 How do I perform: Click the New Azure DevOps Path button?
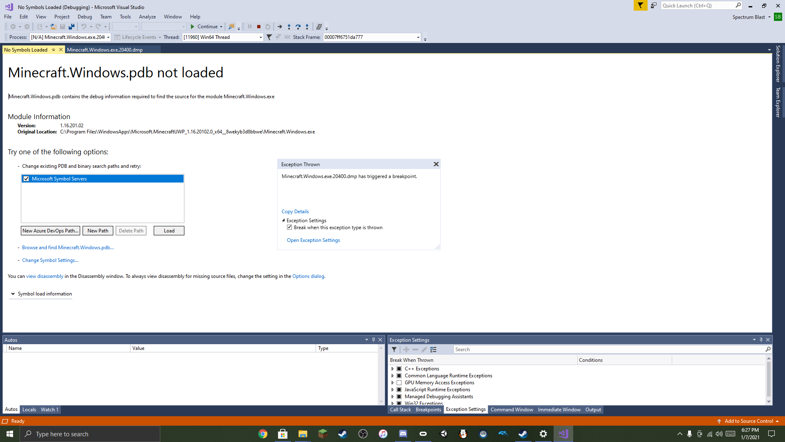pyautogui.click(x=50, y=231)
